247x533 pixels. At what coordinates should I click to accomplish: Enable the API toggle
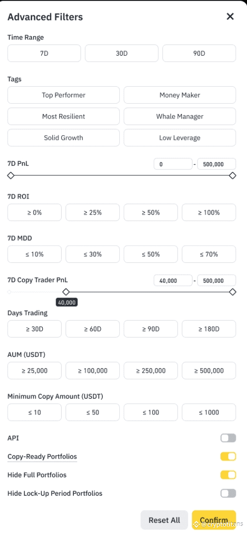[x=228, y=438]
